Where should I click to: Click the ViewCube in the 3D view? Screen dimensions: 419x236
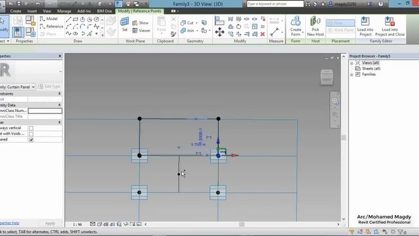click(x=327, y=77)
